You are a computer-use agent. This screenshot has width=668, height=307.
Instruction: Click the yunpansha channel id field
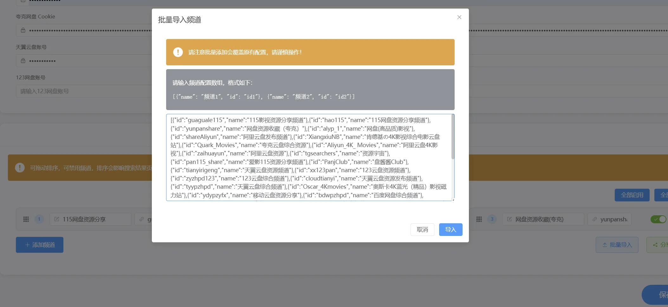[609, 219]
